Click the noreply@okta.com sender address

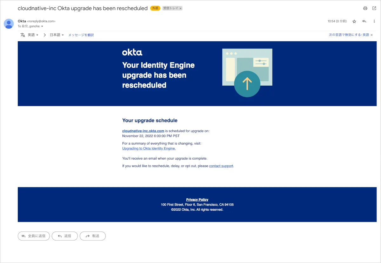point(41,21)
